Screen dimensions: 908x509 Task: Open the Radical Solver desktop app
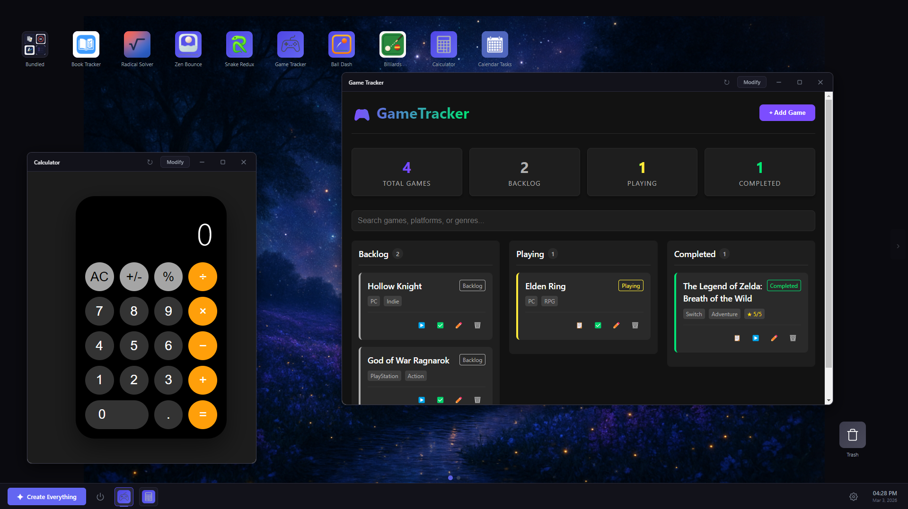[x=137, y=44]
